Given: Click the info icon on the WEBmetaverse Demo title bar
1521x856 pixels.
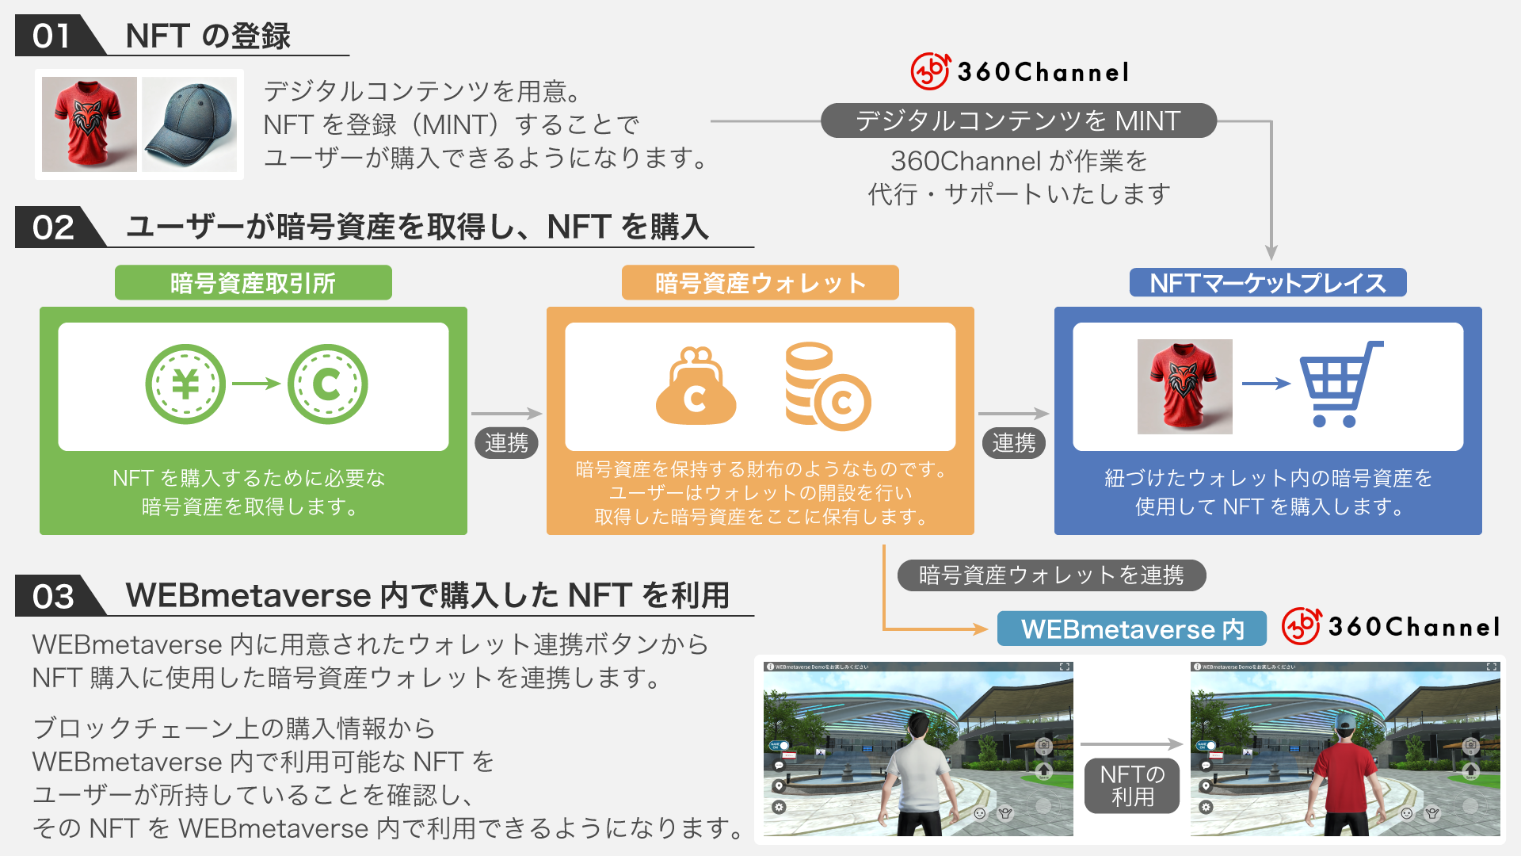Looking at the screenshot, I should point(770,666).
